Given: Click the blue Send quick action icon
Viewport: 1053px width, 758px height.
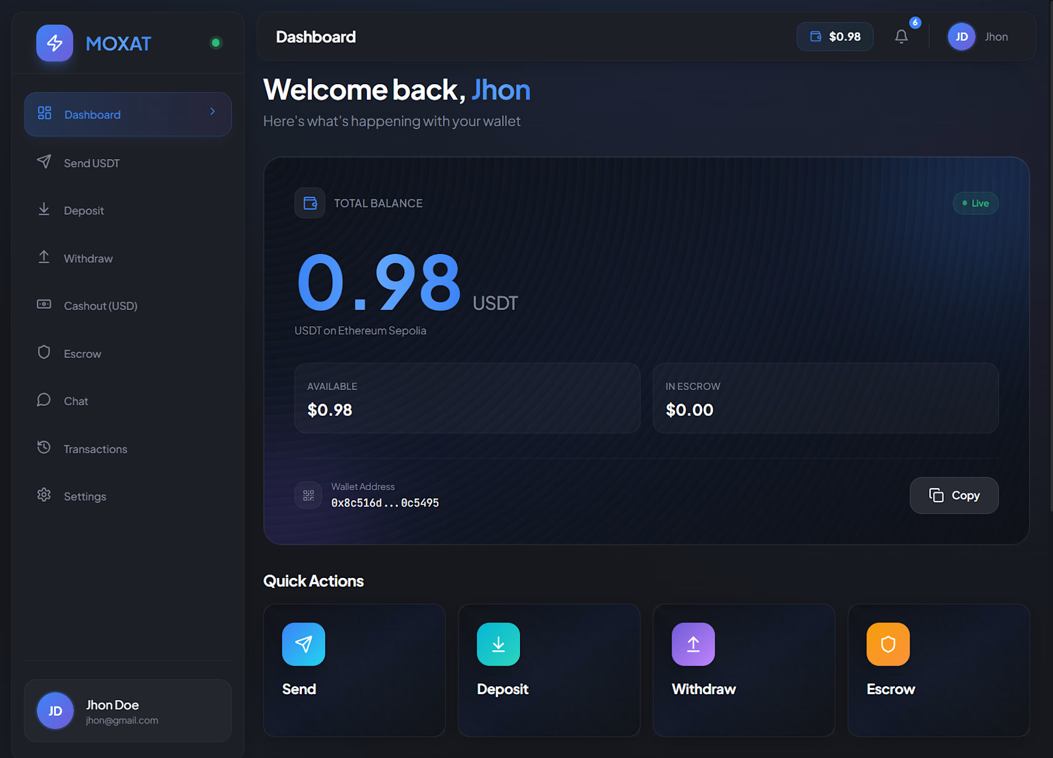Looking at the screenshot, I should point(304,644).
